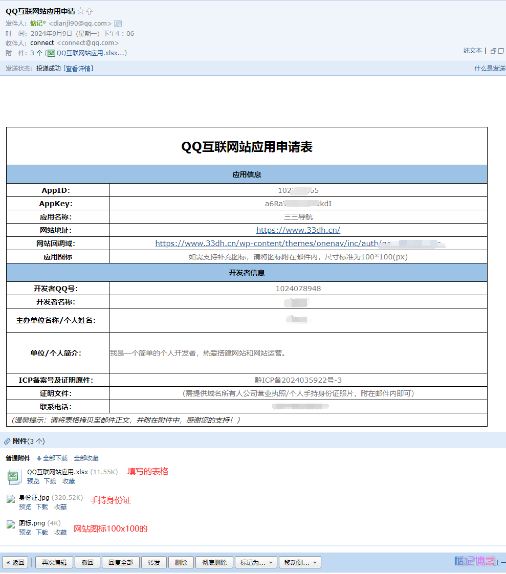506x574 pixels.
Task: Download the 图标.png attachment
Action: click(42, 533)
